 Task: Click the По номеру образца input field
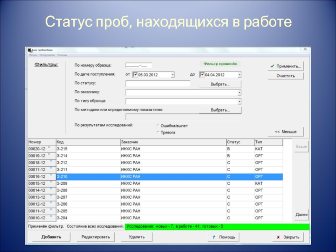[x=139, y=66]
